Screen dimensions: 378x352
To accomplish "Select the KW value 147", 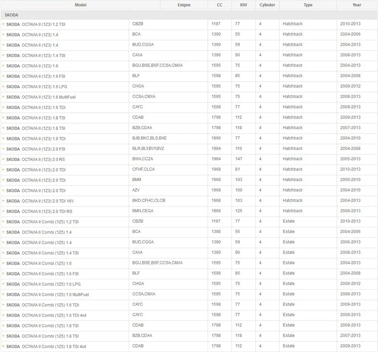I will point(239,159).
